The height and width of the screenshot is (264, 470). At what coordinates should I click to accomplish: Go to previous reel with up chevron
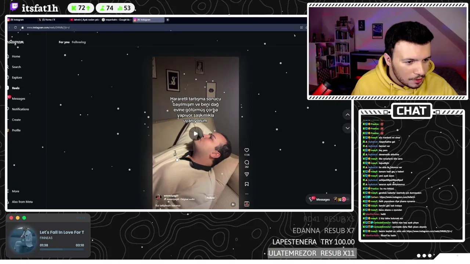pyautogui.click(x=347, y=115)
